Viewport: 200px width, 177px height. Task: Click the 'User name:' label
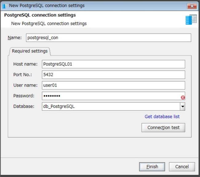pos(25,85)
